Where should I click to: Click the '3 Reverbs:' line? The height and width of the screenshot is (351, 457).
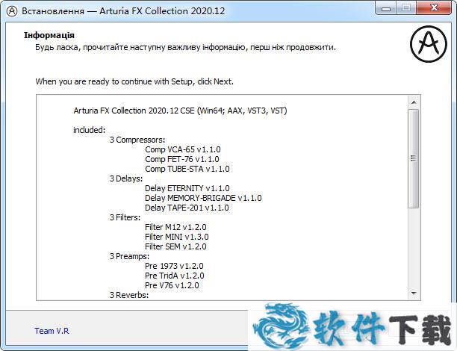coord(129,295)
